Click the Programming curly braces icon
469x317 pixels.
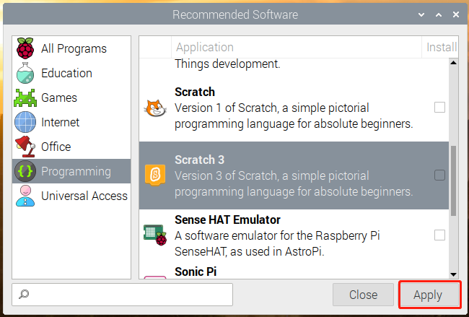[x=25, y=171]
